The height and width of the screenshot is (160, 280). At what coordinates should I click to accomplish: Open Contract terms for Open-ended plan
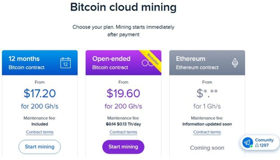(x=123, y=132)
